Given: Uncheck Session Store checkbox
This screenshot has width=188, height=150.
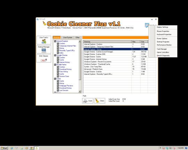Looking at the screenshot, I should [x=58, y=76].
